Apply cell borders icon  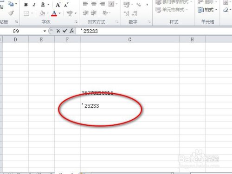(x=26, y=13)
